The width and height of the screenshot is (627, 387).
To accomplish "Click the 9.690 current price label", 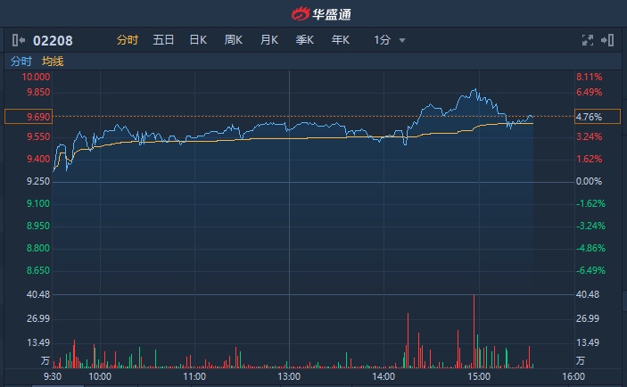I will click(27, 117).
